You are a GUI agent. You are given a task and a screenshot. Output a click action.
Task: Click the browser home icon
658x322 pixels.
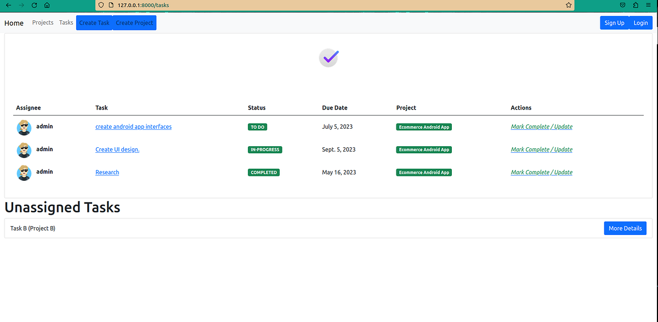(47, 5)
